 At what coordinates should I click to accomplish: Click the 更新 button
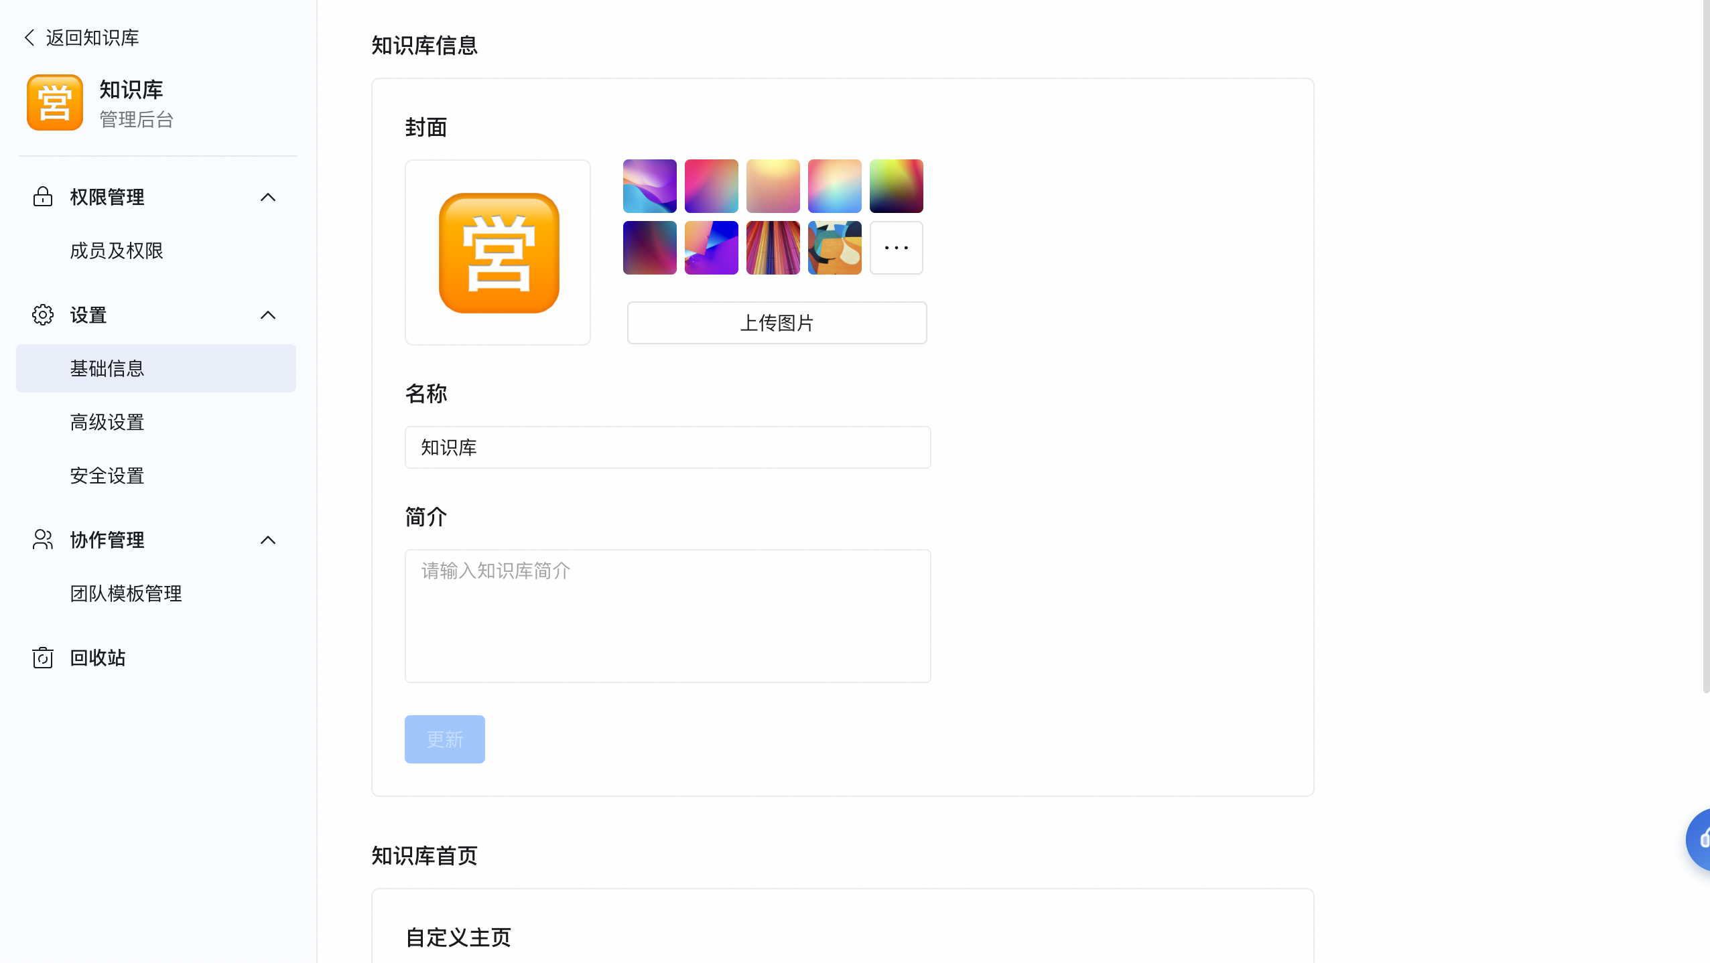coord(445,739)
